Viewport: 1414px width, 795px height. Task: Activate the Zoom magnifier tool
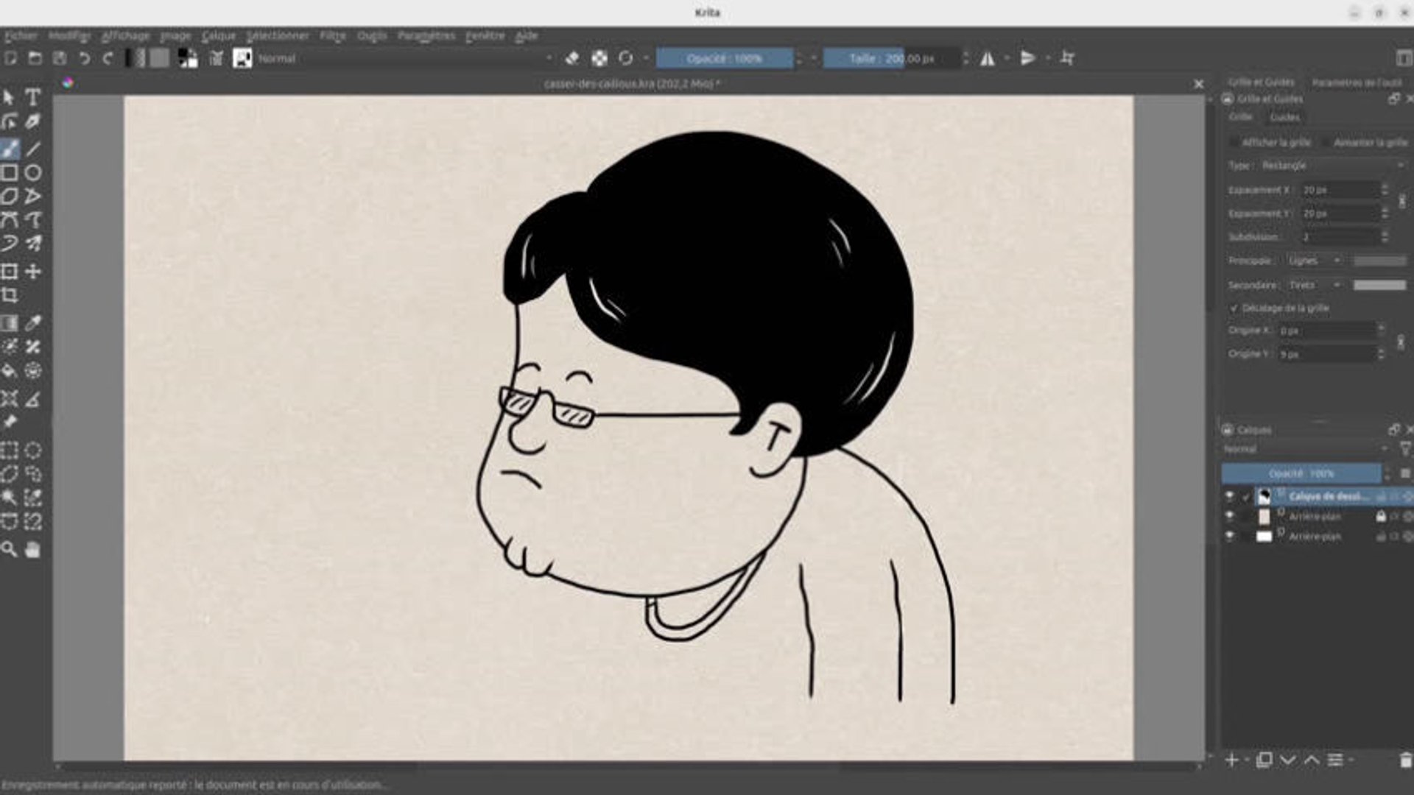click(10, 550)
